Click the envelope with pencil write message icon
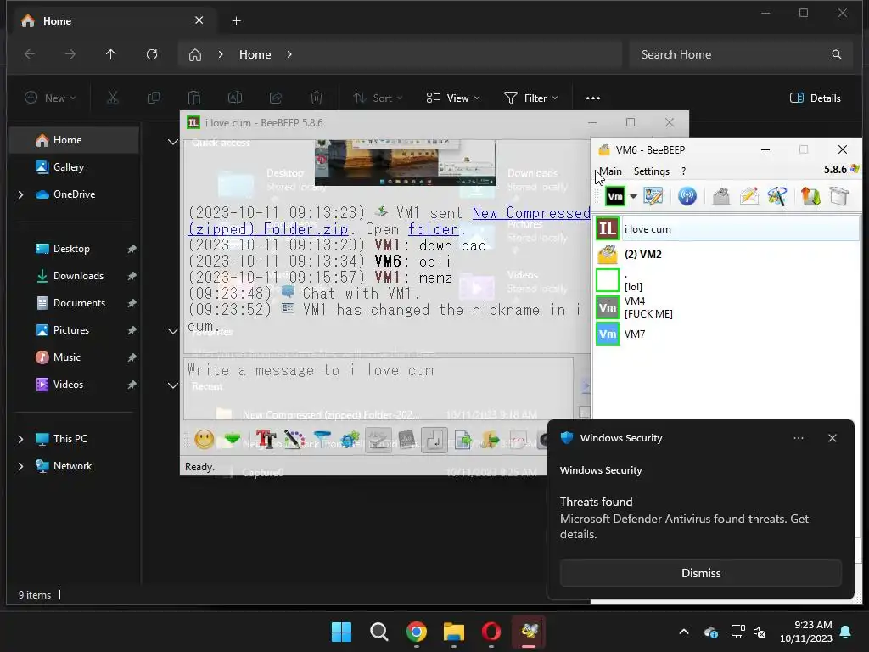 748,196
